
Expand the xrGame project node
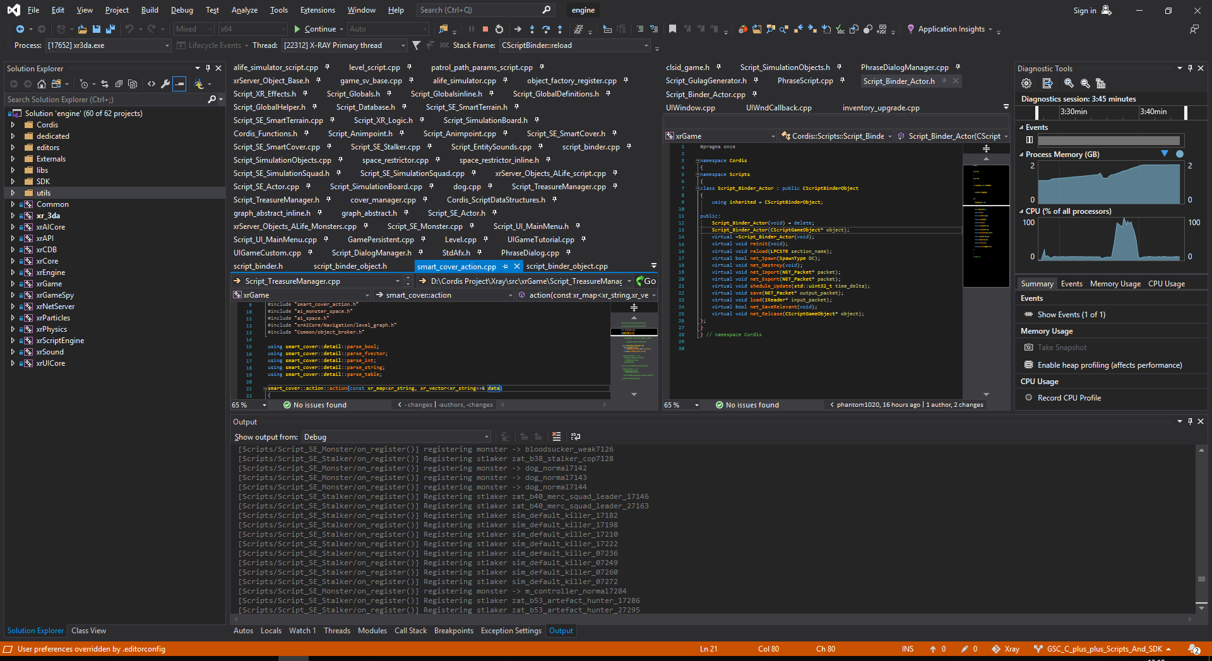pyautogui.click(x=13, y=284)
